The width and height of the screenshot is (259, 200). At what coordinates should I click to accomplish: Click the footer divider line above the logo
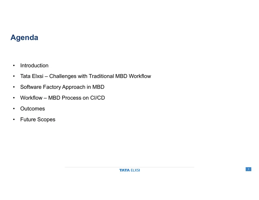point(129,167)
